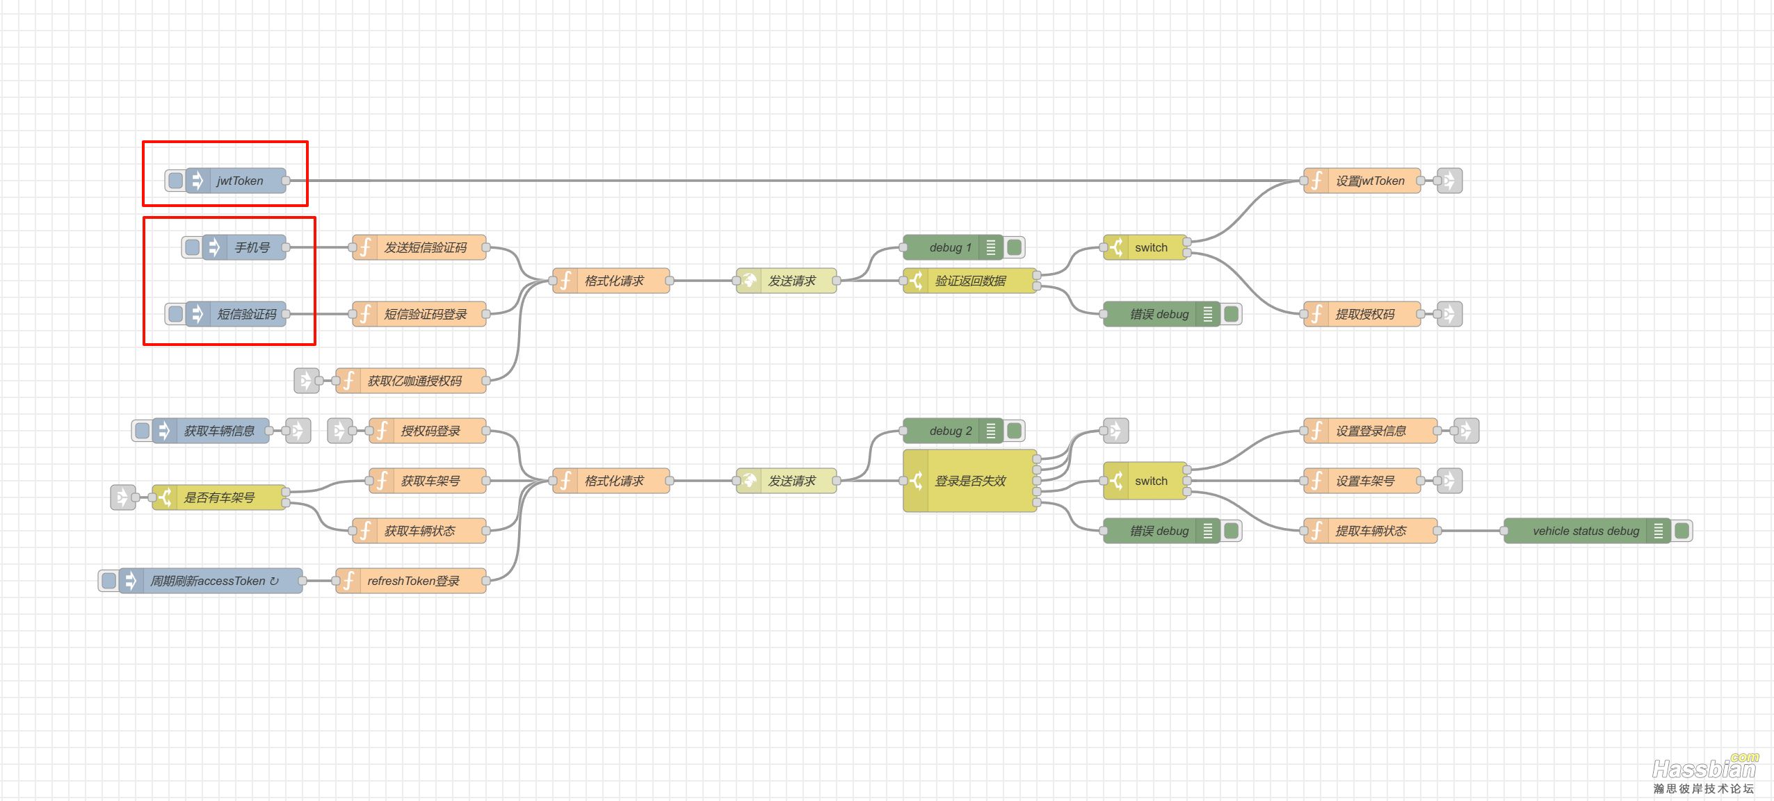Viewport: 1774px width, 801px height.
Task: Click link-out node after 设置jwtToken
Action: point(1450,181)
